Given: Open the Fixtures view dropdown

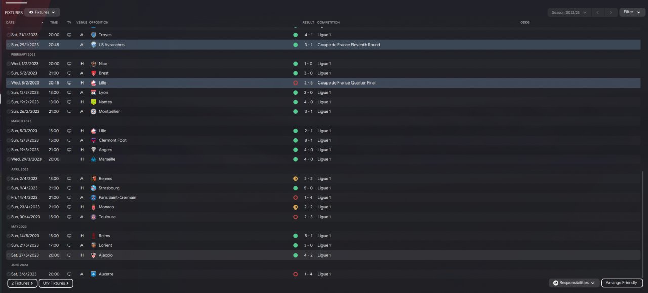Looking at the screenshot, I should tap(42, 12).
